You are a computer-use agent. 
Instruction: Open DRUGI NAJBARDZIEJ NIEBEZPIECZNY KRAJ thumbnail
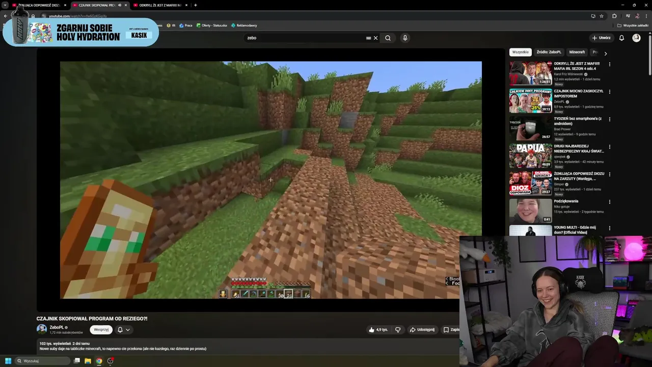531,155
